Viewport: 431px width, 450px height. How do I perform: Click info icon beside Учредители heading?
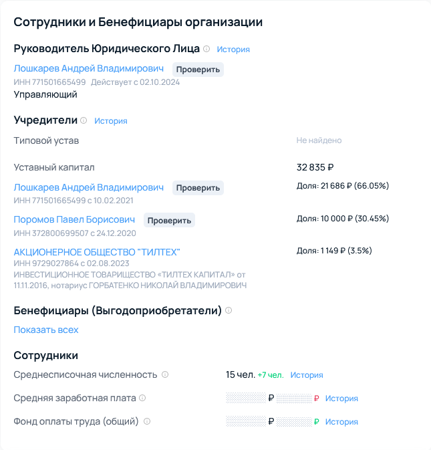click(x=84, y=120)
